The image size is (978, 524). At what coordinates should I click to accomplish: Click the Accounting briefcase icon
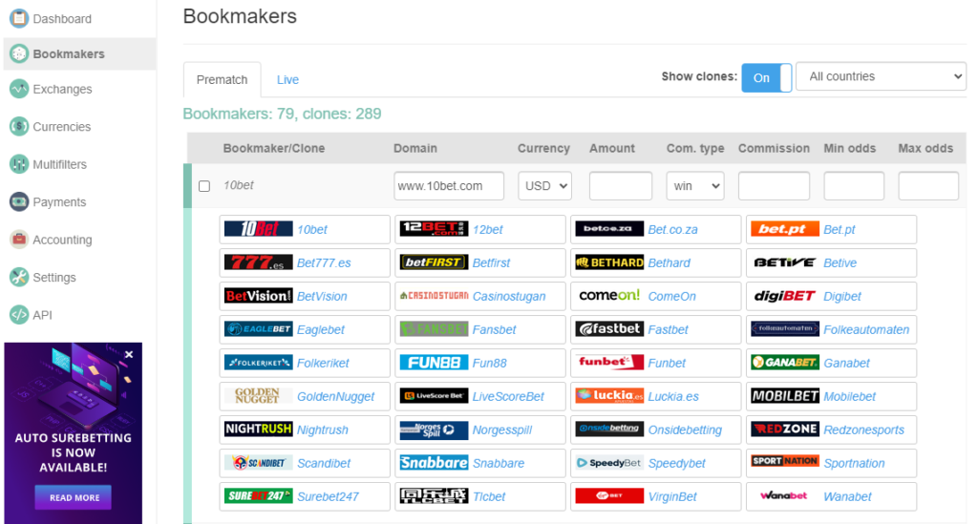[x=19, y=240]
